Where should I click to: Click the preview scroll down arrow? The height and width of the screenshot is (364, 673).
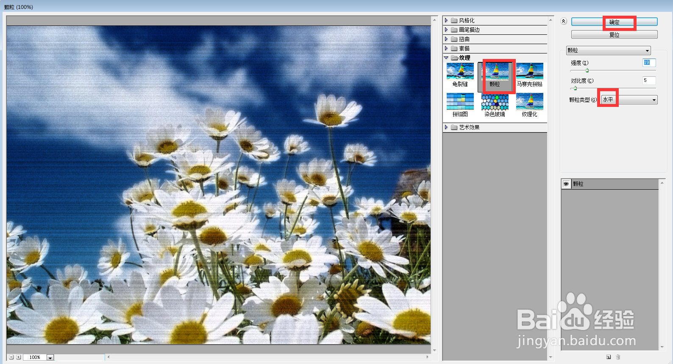pos(434,350)
